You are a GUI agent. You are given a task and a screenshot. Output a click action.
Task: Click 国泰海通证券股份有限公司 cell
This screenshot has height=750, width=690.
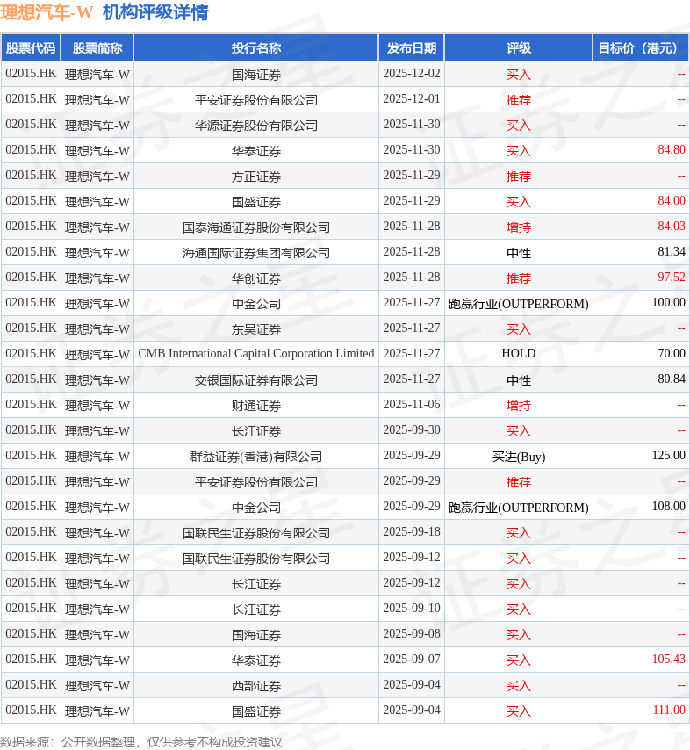pos(255,227)
